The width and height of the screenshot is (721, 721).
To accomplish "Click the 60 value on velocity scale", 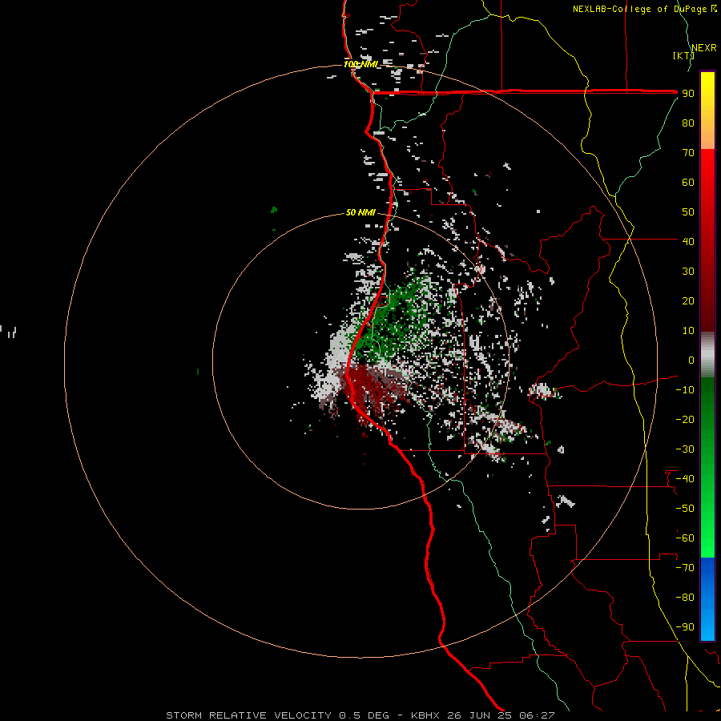I will point(688,182).
